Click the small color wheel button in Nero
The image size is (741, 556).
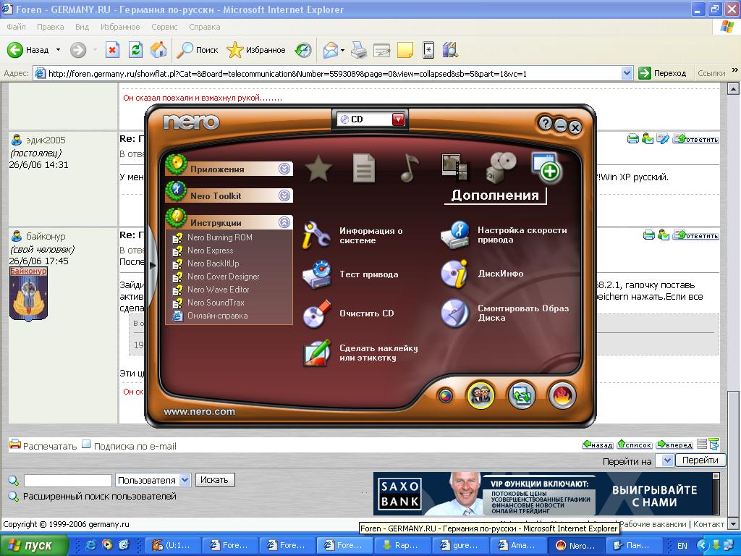446,395
